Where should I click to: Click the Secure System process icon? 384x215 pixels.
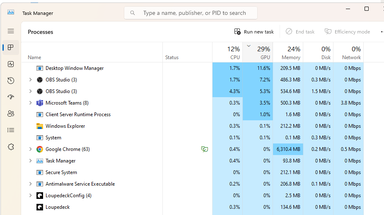coord(40,172)
